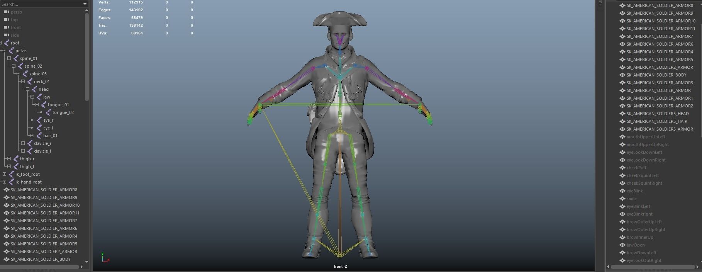The width and height of the screenshot is (702, 272).
Task: Click the root joint icon
Action: (7, 43)
